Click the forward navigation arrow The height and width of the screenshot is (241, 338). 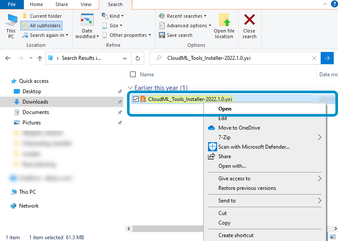(x=21, y=58)
